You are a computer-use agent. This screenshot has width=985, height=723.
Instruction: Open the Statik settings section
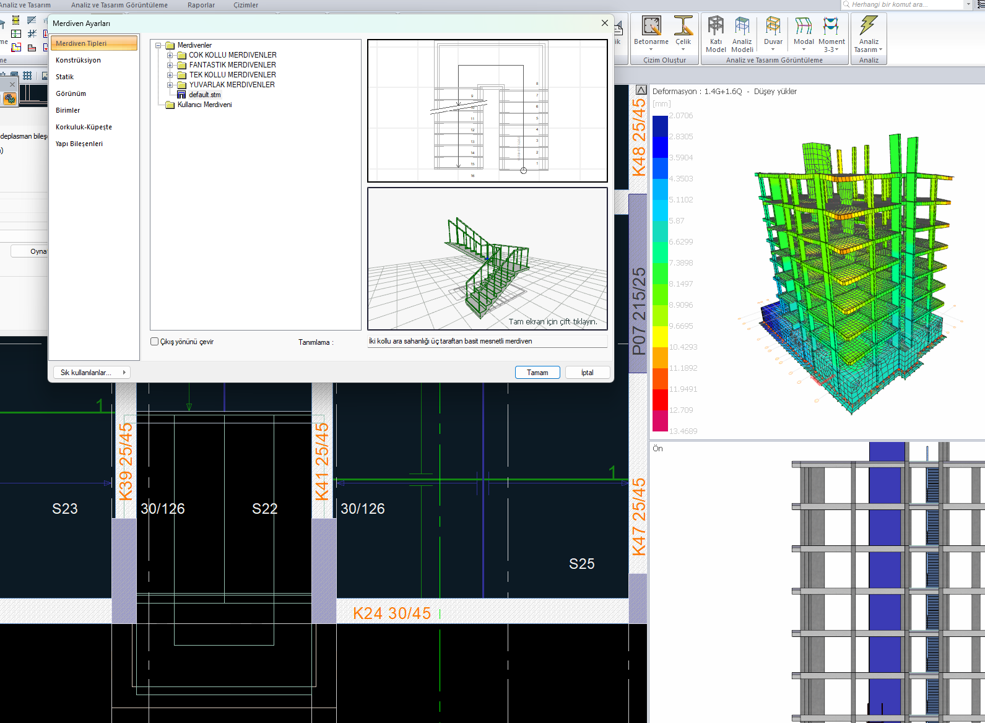tap(93, 77)
